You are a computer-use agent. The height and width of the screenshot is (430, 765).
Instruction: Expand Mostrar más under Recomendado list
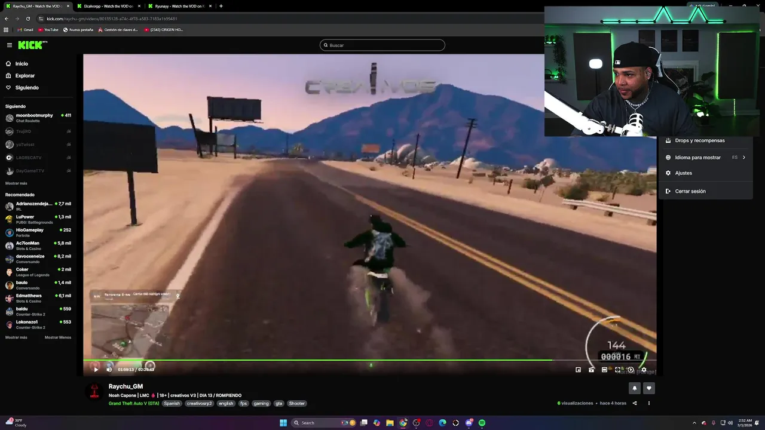pos(16,337)
